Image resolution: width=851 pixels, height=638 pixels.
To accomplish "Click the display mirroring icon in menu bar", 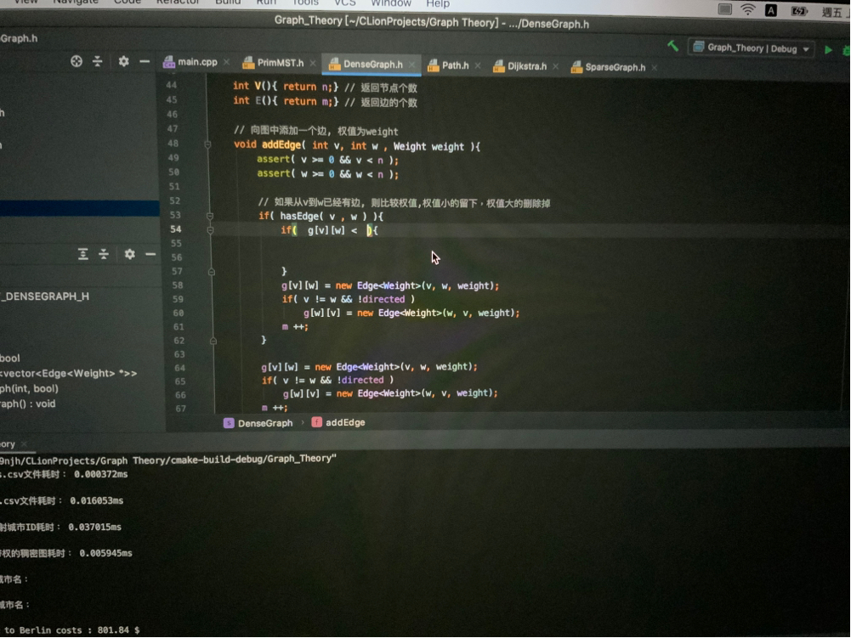I will [724, 9].
